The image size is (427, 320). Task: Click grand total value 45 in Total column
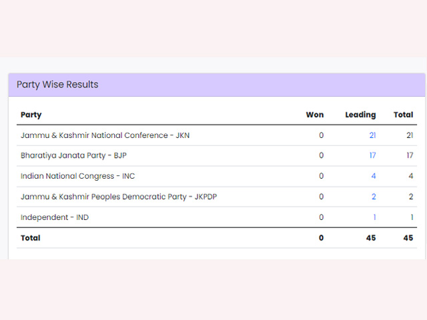pos(408,238)
